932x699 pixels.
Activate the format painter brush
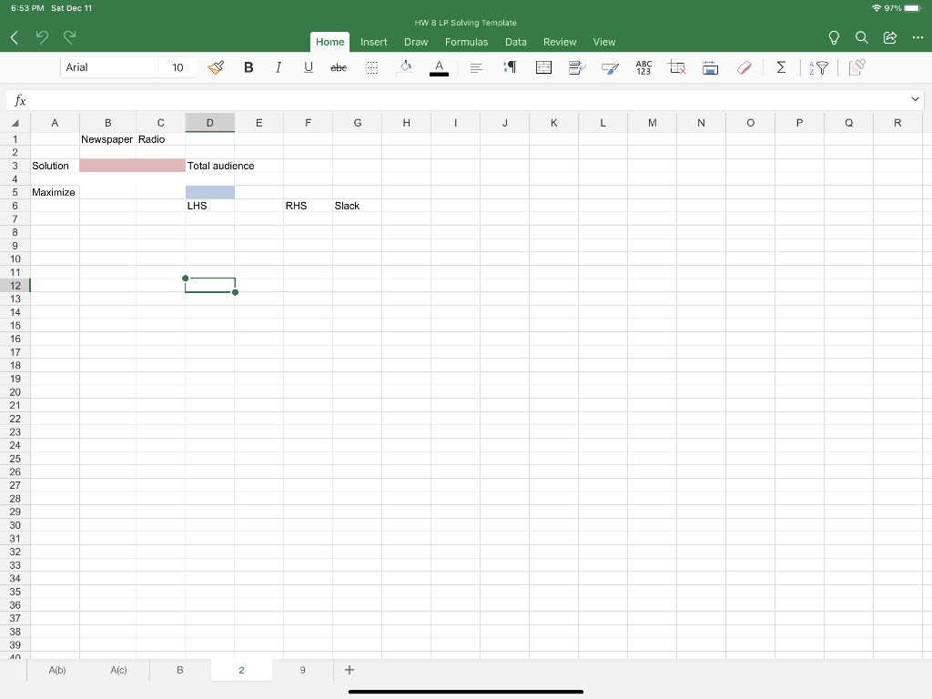tap(216, 67)
